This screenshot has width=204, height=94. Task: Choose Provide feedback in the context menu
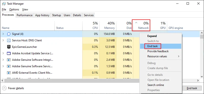pos(161,51)
